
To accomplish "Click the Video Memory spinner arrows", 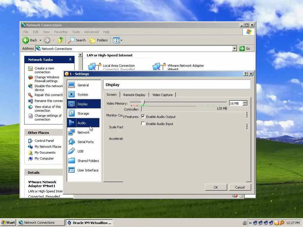I will coord(245,103).
